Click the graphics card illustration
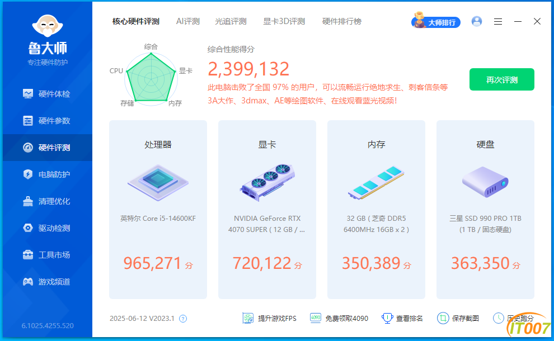This screenshot has height=341, width=554. (x=267, y=183)
